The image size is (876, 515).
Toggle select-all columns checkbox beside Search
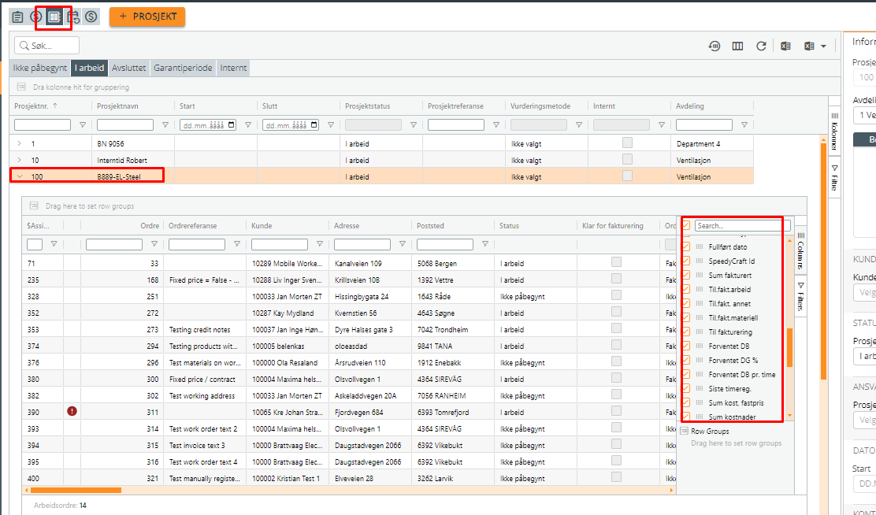(x=686, y=226)
